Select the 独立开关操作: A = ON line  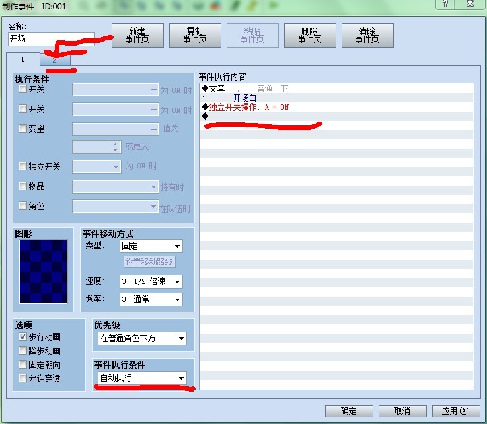(337, 107)
